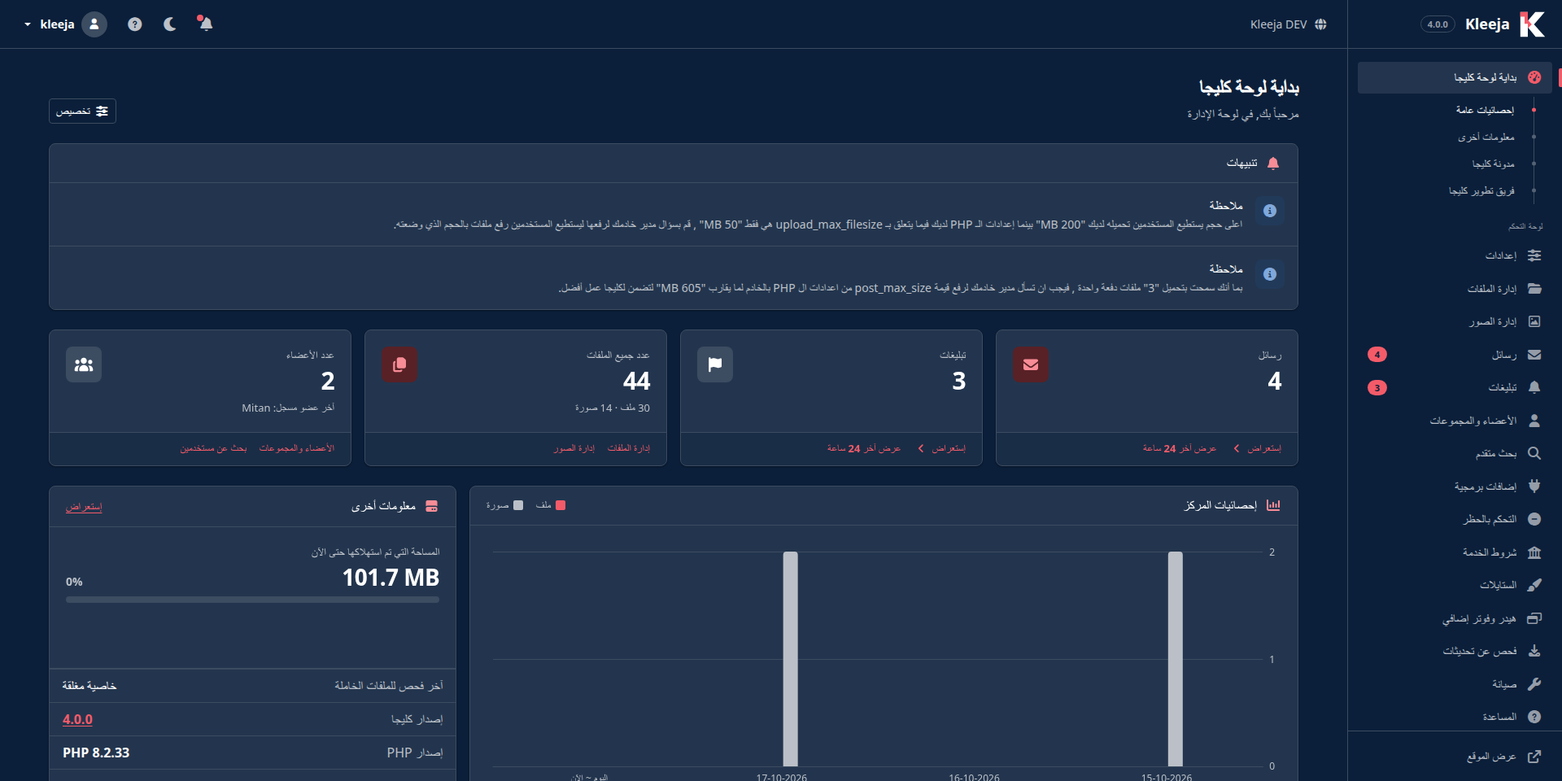The image size is (1562, 781).
Task: Open إدارة الصور image management in sidebar
Action: click(x=1455, y=321)
